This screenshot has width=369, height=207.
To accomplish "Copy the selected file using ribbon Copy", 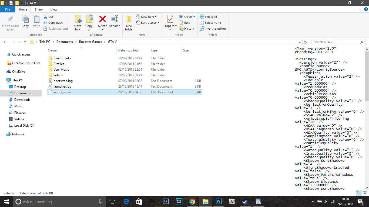I will coord(25,22).
